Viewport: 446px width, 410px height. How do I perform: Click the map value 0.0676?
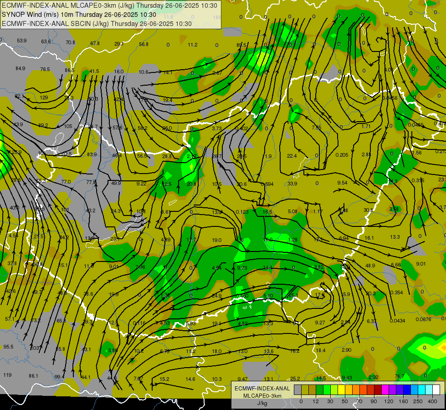[424, 319]
